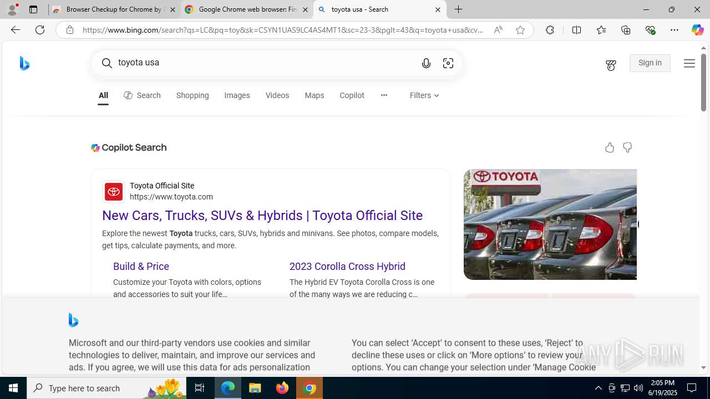
Task: Close the toyota usa - Search tab
Action: point(438,9)
